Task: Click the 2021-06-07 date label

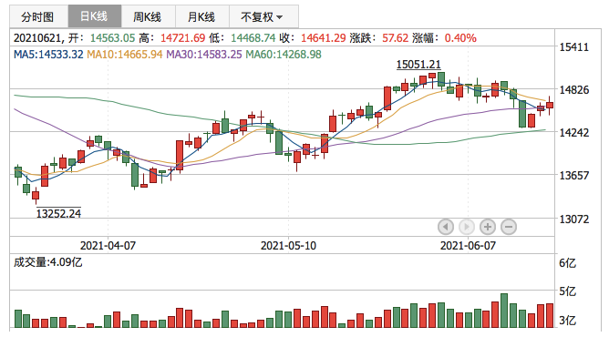Action: 468,246
